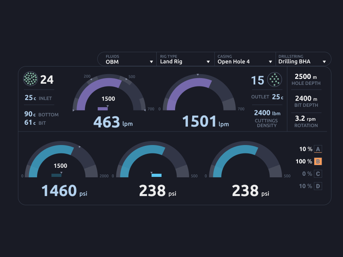Expand the Rig Type Land Rig dropdown
The image size is (343, 257).
coord(185,59)
